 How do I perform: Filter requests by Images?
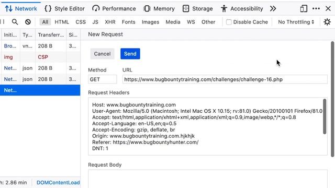pyautogui.click(x=150, y=22)
